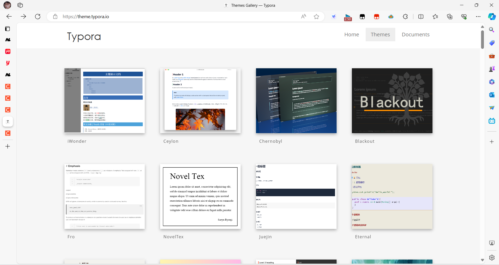499x265 pixels.
Task: Open sidebar settings gear
Action: pos(491,257)
